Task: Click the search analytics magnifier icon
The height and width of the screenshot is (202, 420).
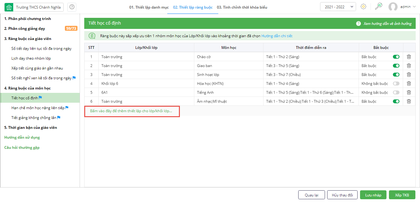Action: pyautogui.click(x=378, y=6)
